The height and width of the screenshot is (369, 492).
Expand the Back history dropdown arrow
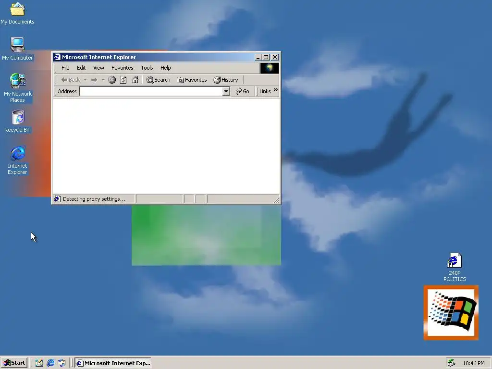pyautogui.click(x=85, y=80)
